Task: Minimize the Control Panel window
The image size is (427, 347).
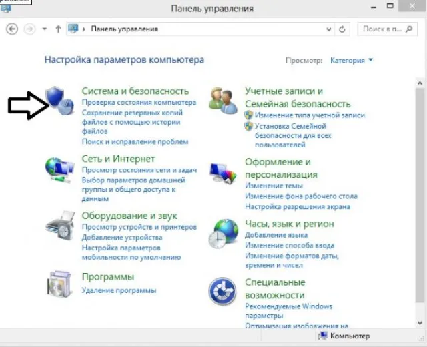Action: point(374,7)
